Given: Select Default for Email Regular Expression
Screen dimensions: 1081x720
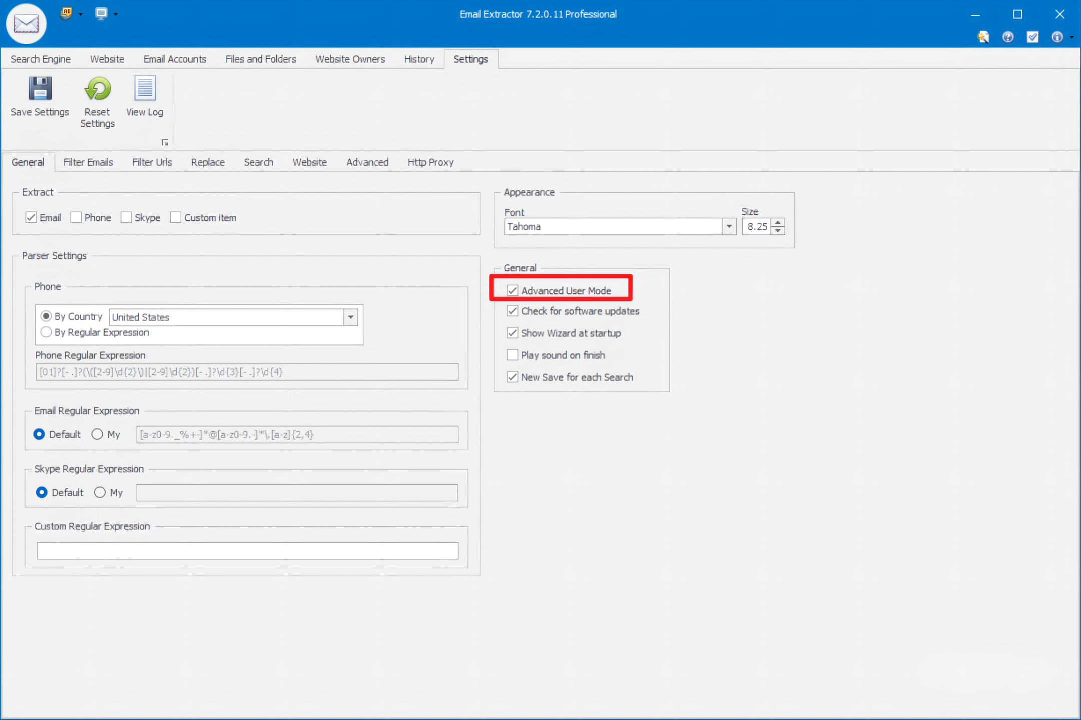Looking at the screenshot, I should (39, 434).
